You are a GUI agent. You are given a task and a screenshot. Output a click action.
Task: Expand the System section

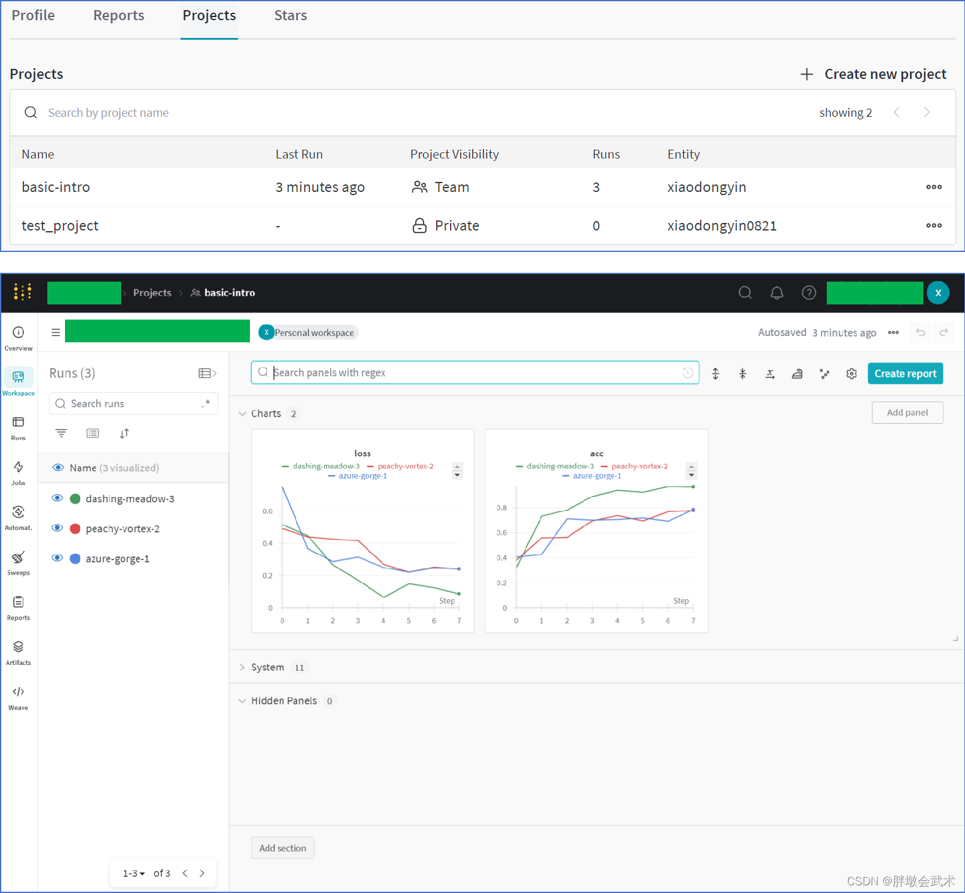242,668
